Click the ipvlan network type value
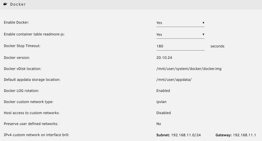The image size is (262, 141). point(161,102)
